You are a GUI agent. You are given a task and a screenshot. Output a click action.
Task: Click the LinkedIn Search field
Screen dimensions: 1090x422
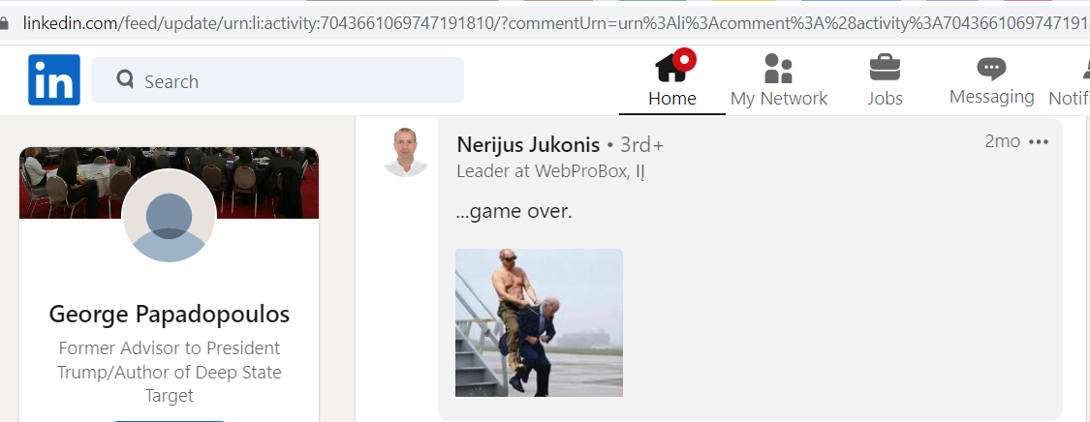point(277,79)
